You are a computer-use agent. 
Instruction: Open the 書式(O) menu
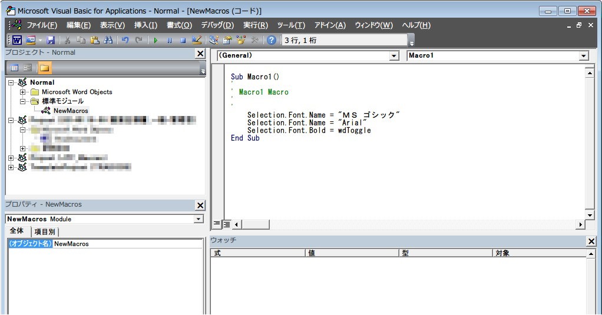click(x=179, y=25)
